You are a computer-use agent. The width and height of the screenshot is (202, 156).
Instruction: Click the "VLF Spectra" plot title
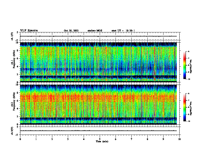(x=29, y=31)
